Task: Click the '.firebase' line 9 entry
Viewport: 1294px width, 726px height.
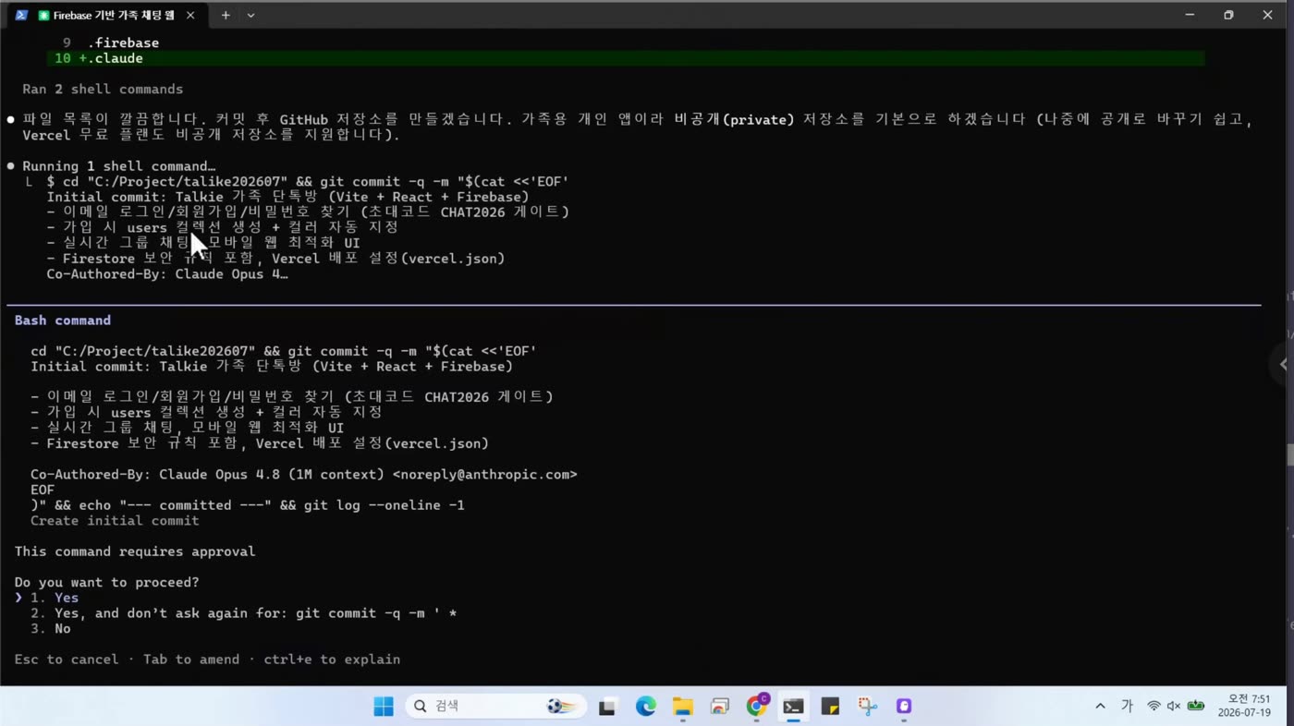Action: tap(111, 42)
